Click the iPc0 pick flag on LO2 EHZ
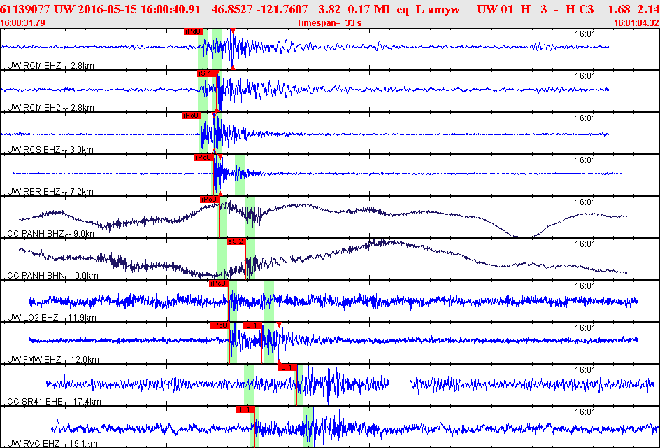 [219, 283]
